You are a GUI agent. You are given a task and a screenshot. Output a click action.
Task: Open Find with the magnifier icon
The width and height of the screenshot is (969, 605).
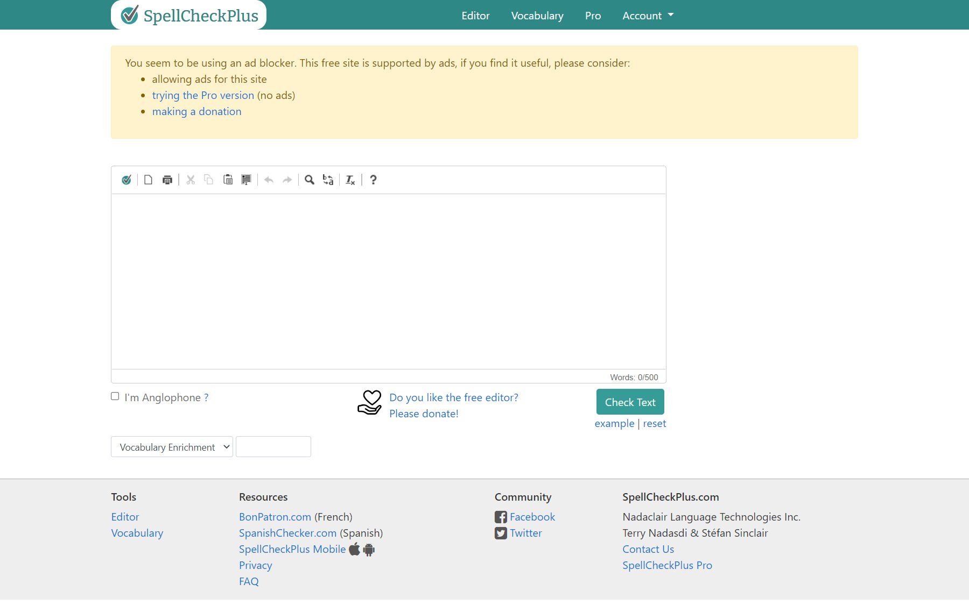[309, 180]
